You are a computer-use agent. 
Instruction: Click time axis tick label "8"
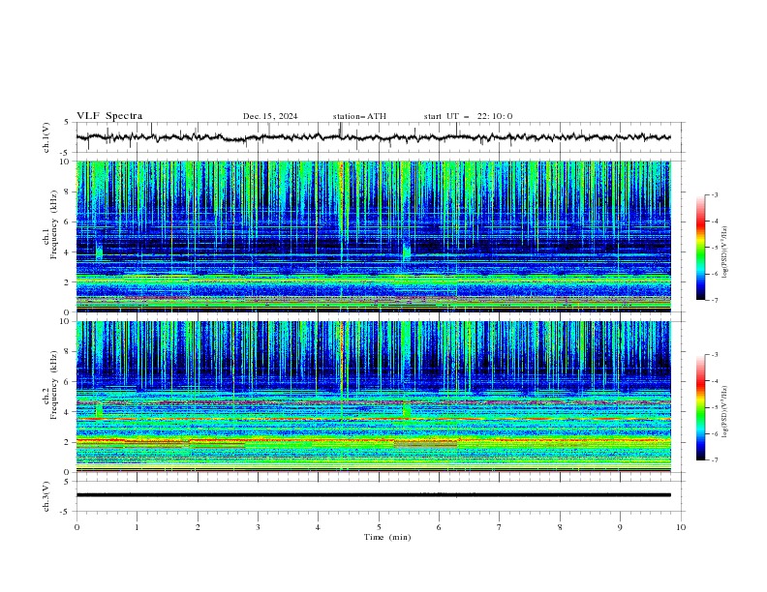click(560, 527)
